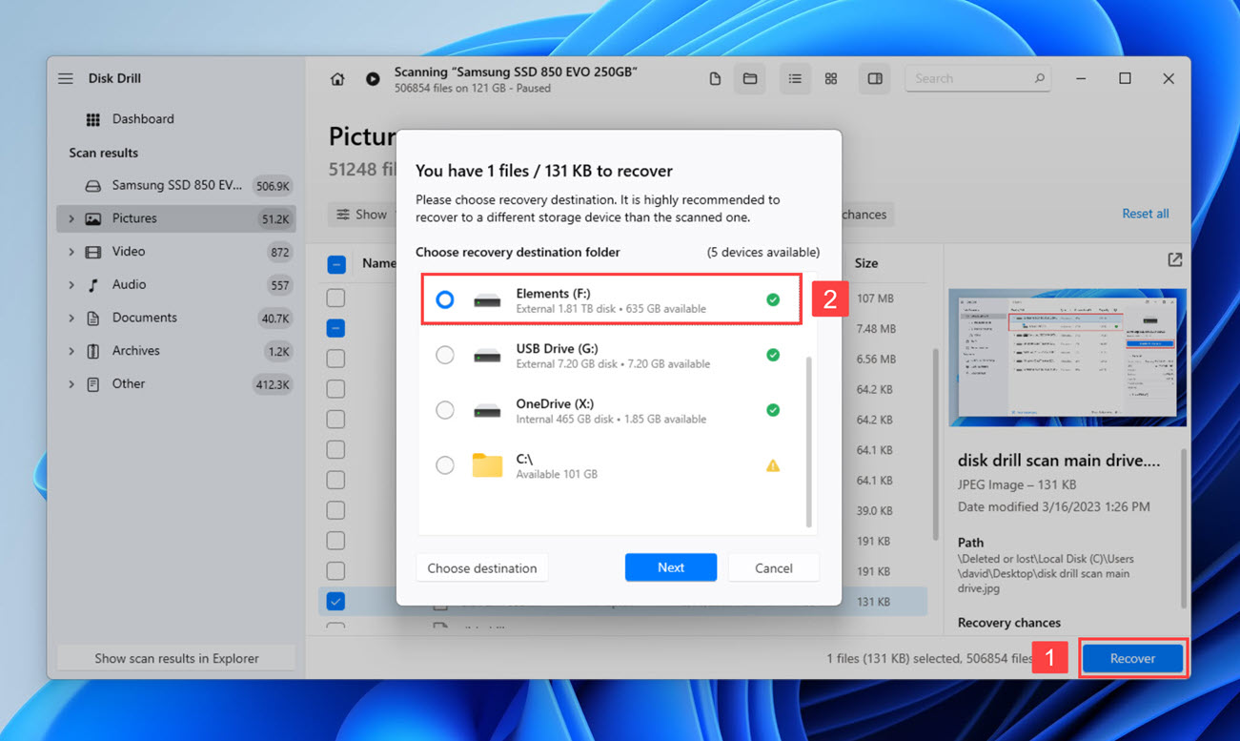Screen dimensions: 1240x741
Task: Select the Video category
Action: [x=176, y=252]
